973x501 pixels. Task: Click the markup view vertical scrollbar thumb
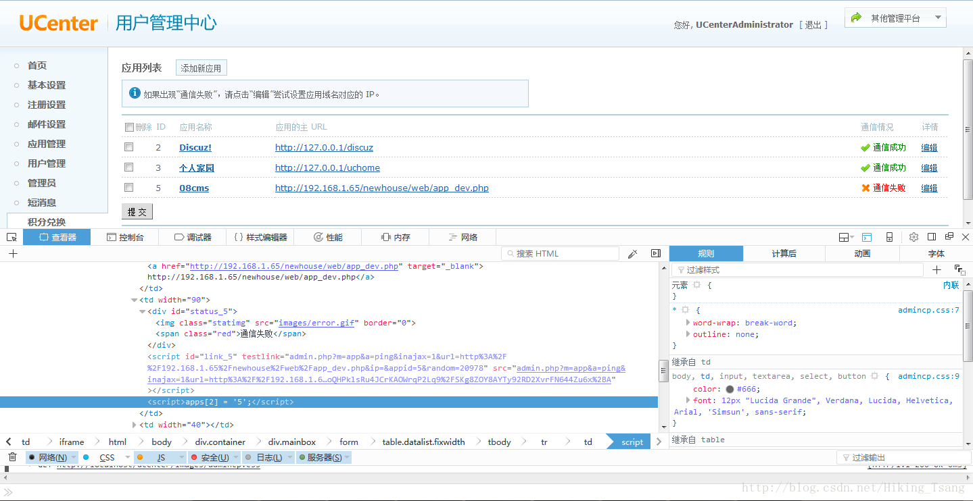663,371
